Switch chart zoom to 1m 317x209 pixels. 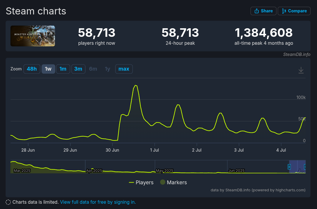(x=63, y=69)
